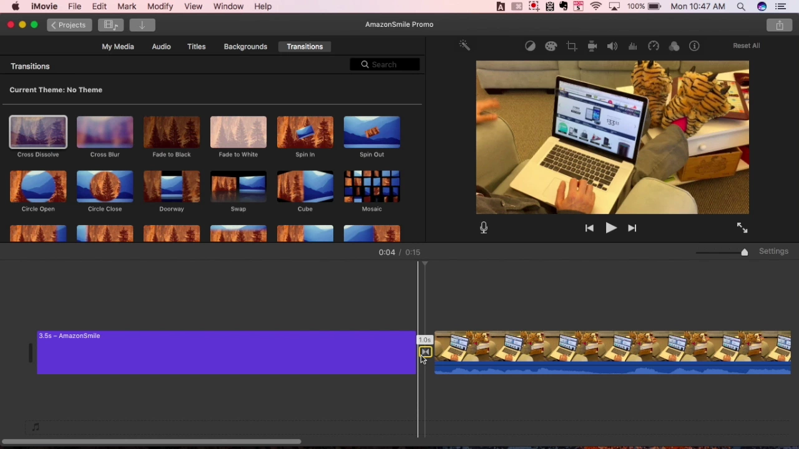Switch to the Titles tab
This screenshot has height=449, width=799.
point(196,47)
